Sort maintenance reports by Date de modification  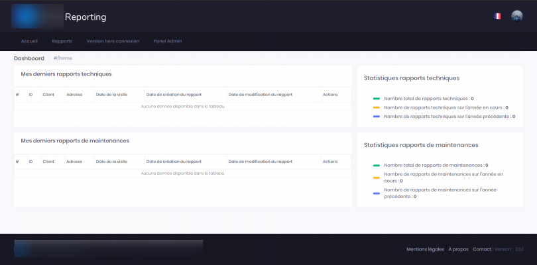(x=260, y=162)
